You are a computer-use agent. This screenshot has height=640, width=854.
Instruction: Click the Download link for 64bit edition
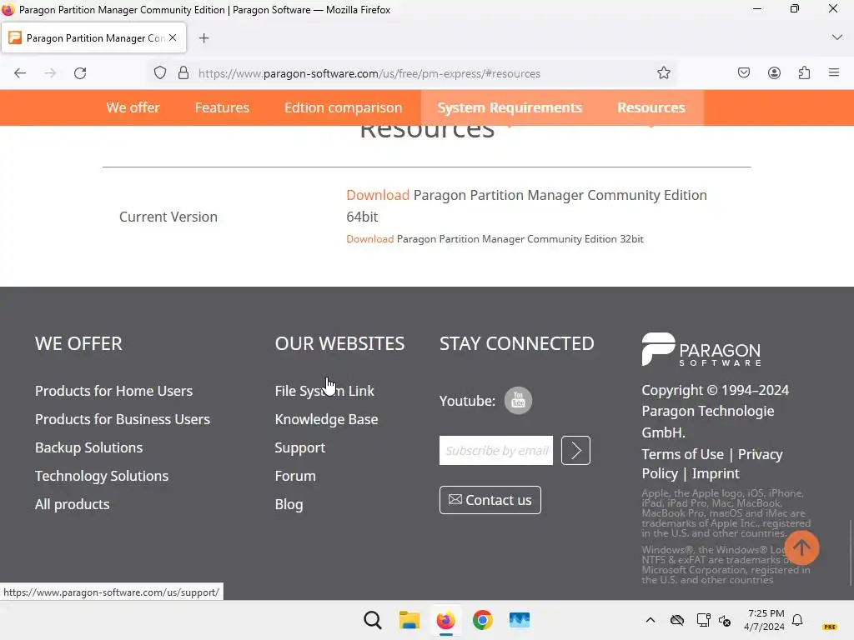378,195
